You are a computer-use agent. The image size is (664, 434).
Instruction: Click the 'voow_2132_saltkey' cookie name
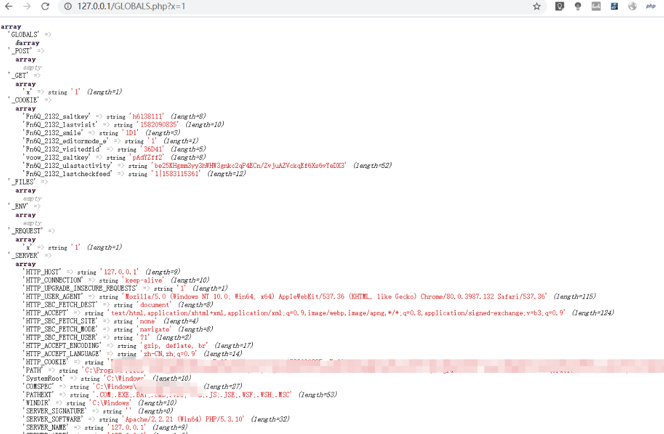pos(58,157)
